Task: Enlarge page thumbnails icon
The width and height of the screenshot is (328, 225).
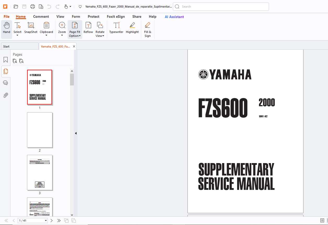Action: (15, 61)
